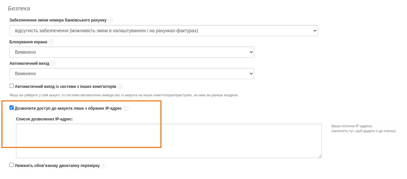Uncheck allow access only from selected IP-addresses

pos(12,108)
